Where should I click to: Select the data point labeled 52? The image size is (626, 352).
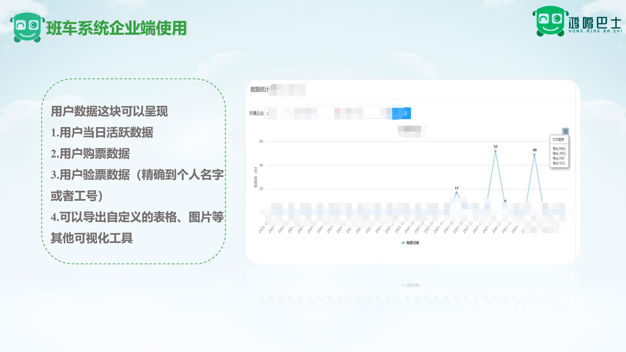tap(495, 151)
